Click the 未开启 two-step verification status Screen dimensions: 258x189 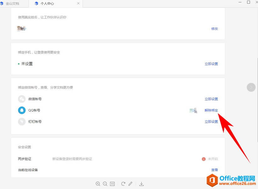(x=213, y=159)
